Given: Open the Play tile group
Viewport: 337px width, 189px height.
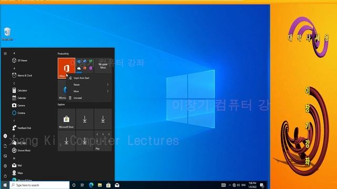Looking at the screenshot, I should (103, 141).
